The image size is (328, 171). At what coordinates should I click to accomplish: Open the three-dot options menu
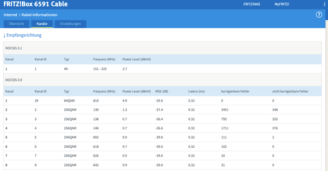point(325,4)
